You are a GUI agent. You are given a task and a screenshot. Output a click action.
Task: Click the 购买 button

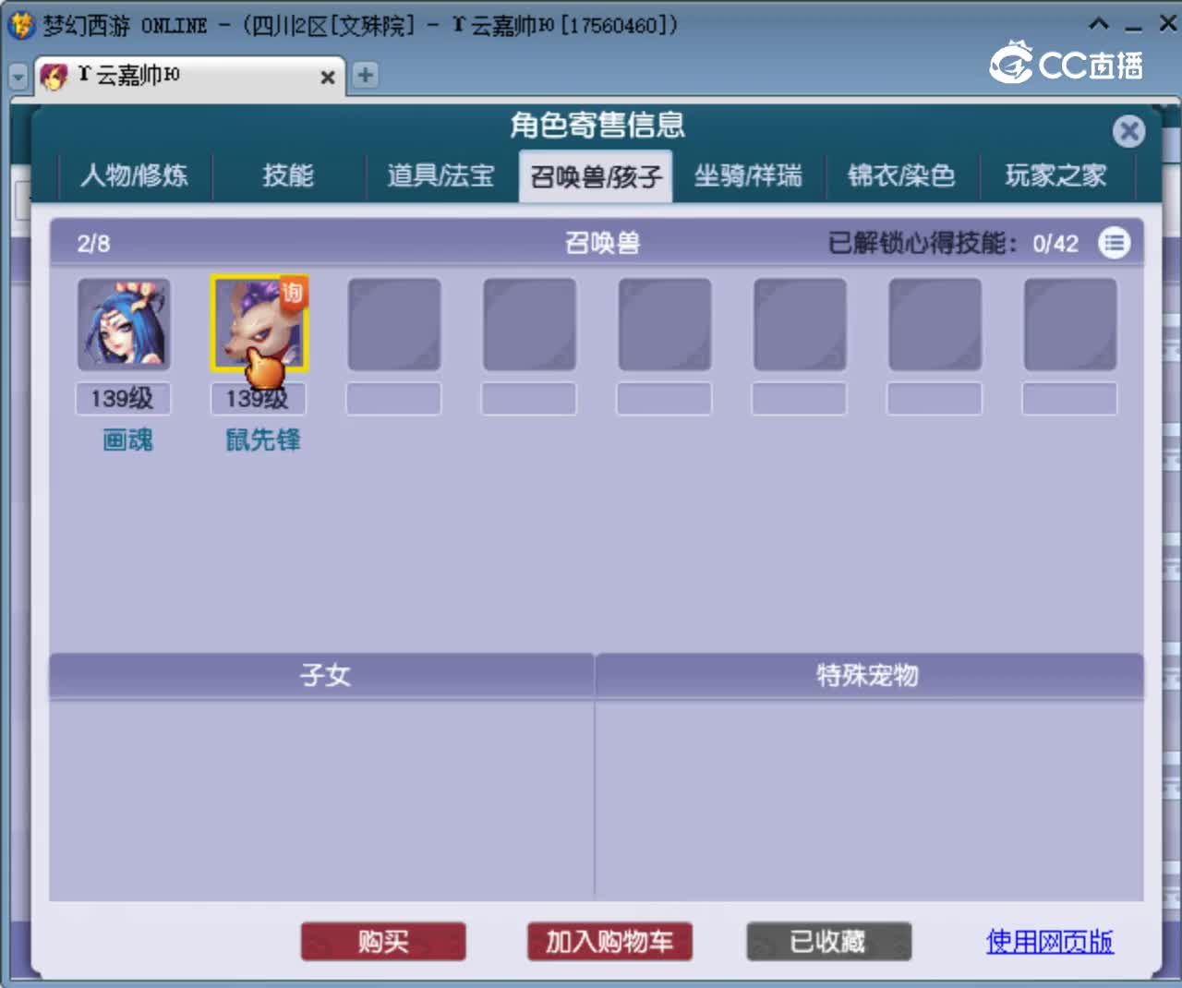383,942
